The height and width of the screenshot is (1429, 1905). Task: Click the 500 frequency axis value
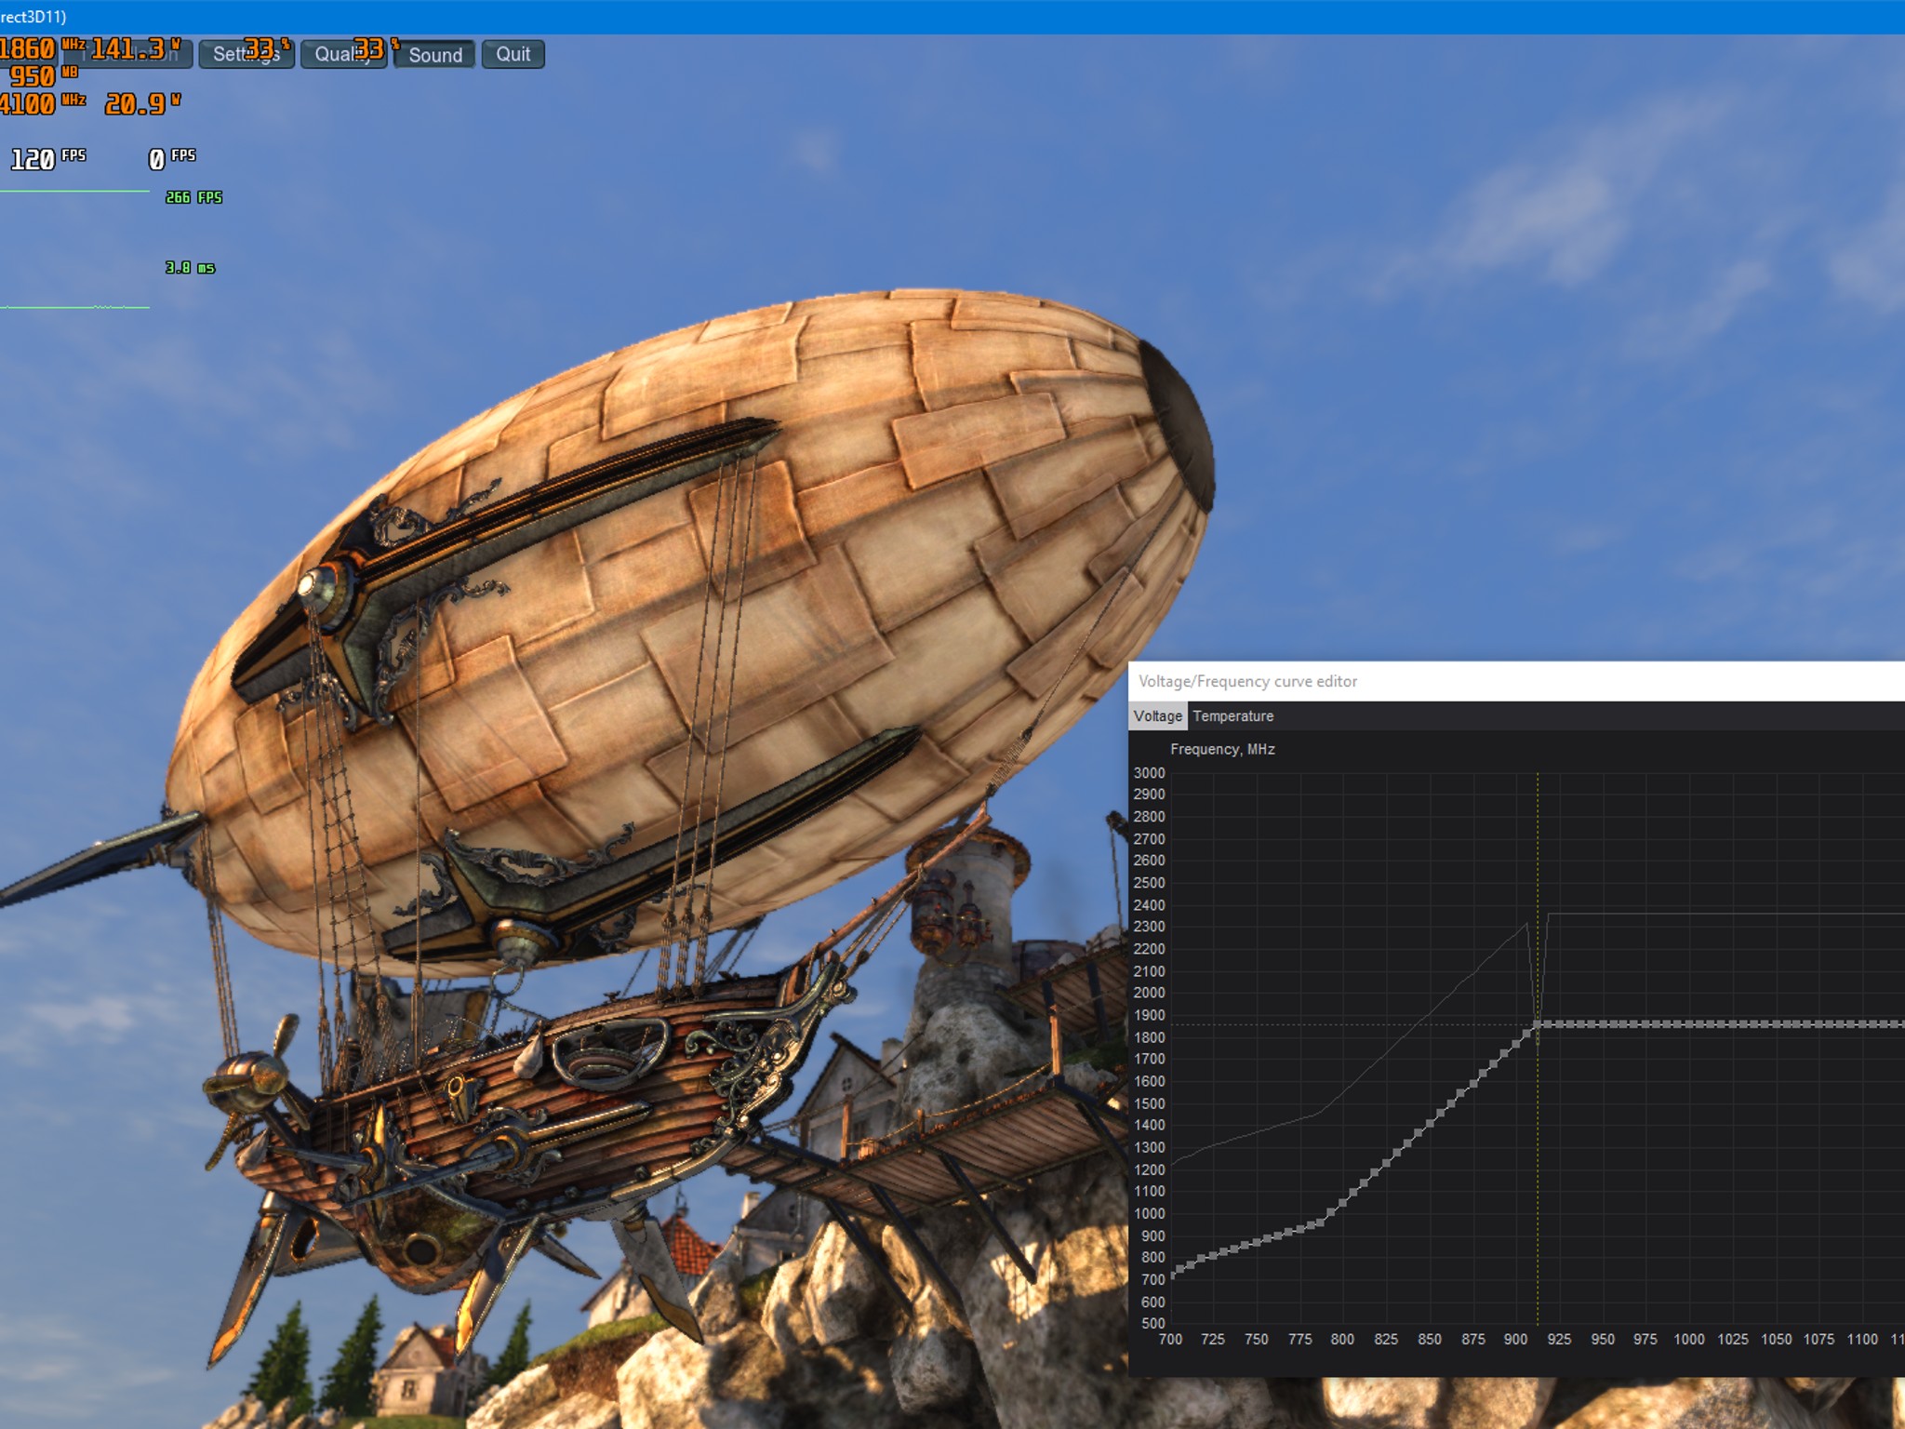pyautogui.click(x=1152, y=1323)
